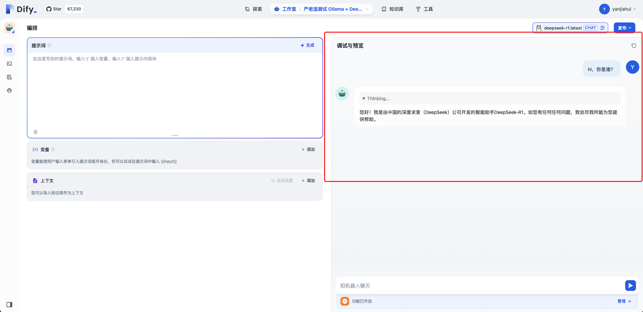Expand the yanjiahui account menu
Image resolution: width=643 pixels, height=312 pixels.
(x=618, y=9)
